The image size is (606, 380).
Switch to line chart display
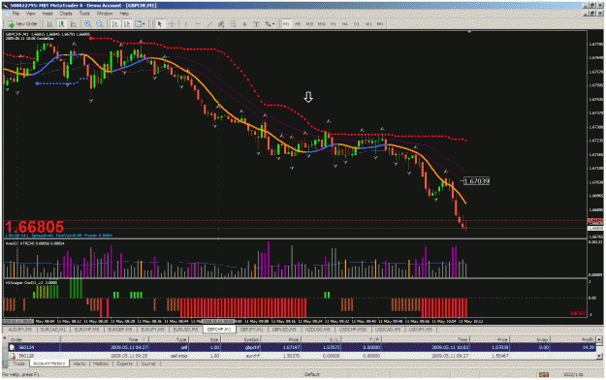(73, 24)
